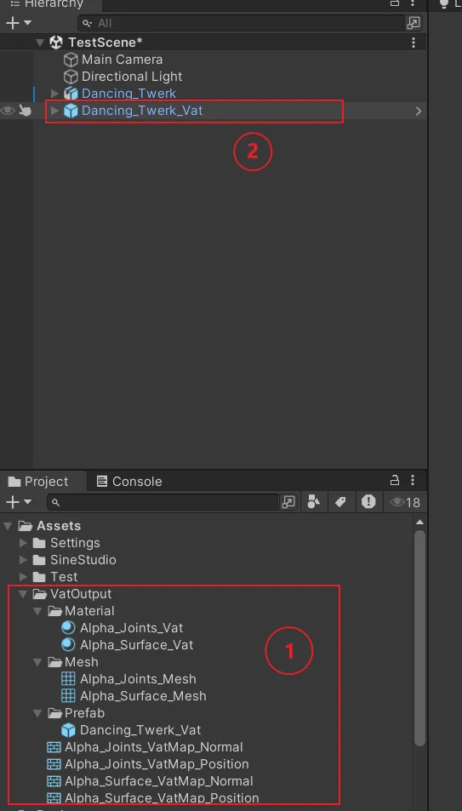
Task: Click search-by-import-log-type warning icon
Action: point(368,502)
